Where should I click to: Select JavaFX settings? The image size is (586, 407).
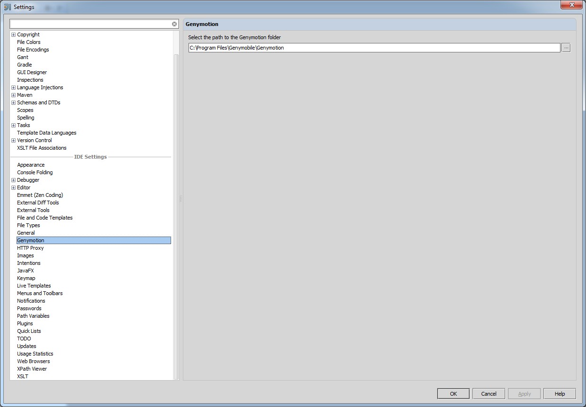coord(26,271)
